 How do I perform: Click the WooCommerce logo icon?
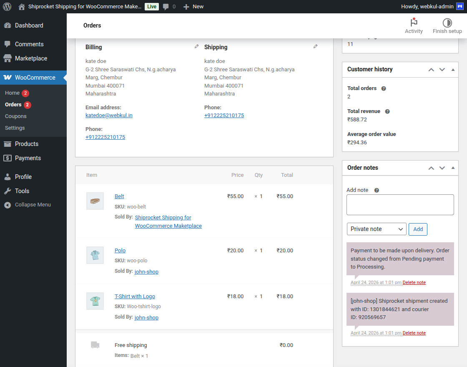8,78
